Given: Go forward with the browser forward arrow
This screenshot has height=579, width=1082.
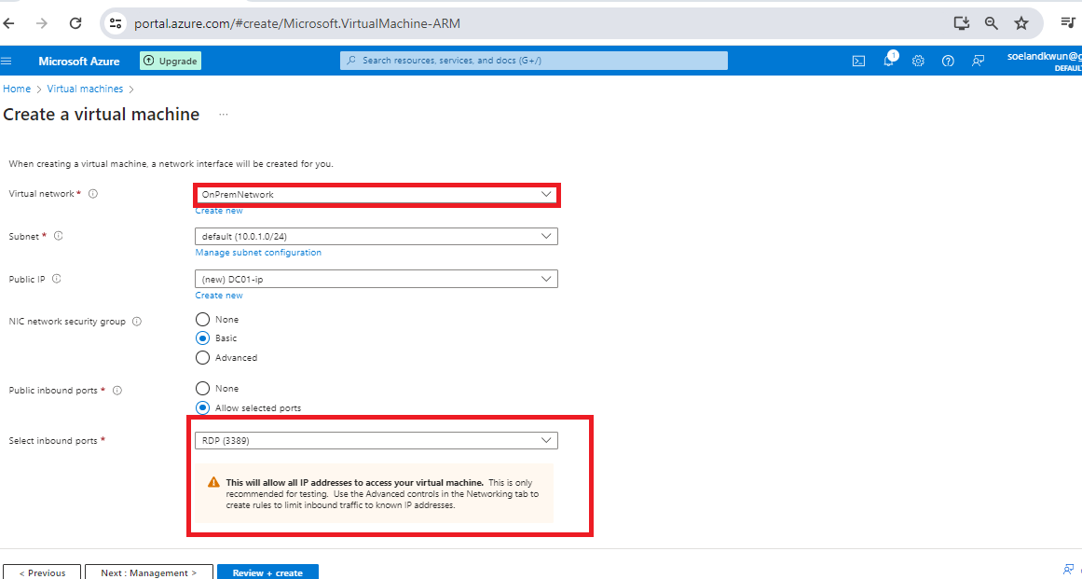Looking at the screenshot, I should [x=42, y=23].
